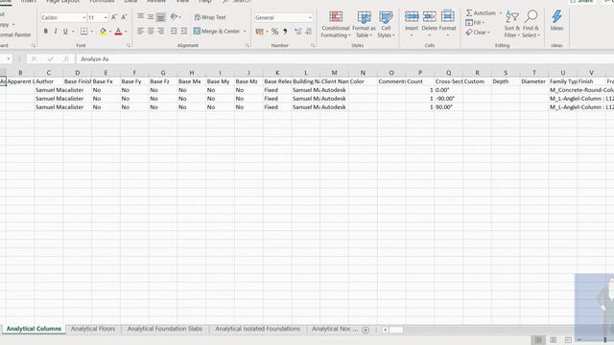The image size is (614, 345).
Task: Open Alignment settings dialog launcher
Action: pyautogui.click(x=248, y=46)
